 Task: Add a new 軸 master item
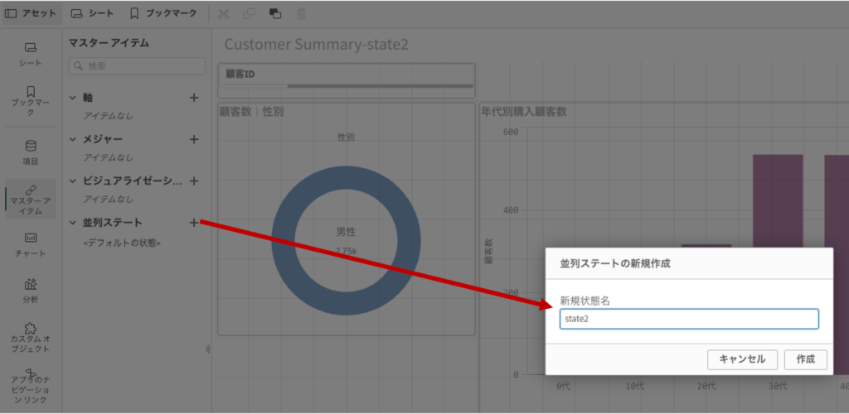tap(194, 98)
